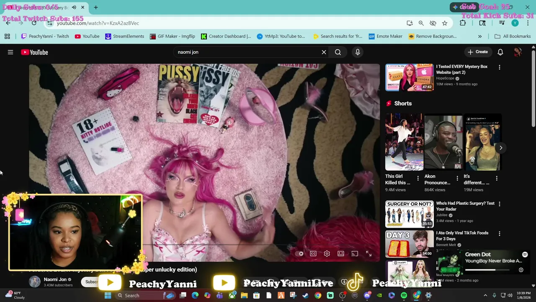
Task: Open a new browser tab with the plus button
Action: 96,8
